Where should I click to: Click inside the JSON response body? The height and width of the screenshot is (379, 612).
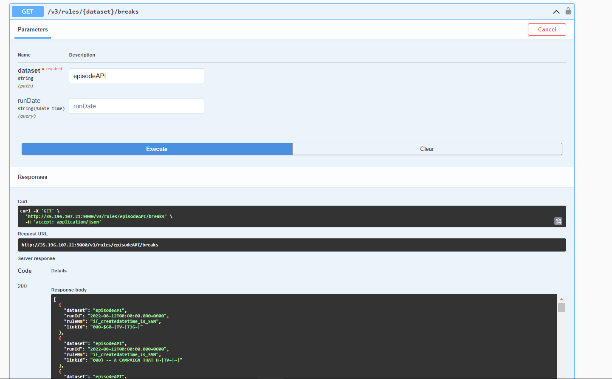pos(304,336)
